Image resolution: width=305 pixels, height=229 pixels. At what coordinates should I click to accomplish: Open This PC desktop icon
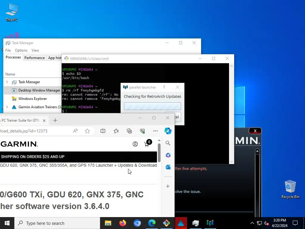[x=12, y=13]
